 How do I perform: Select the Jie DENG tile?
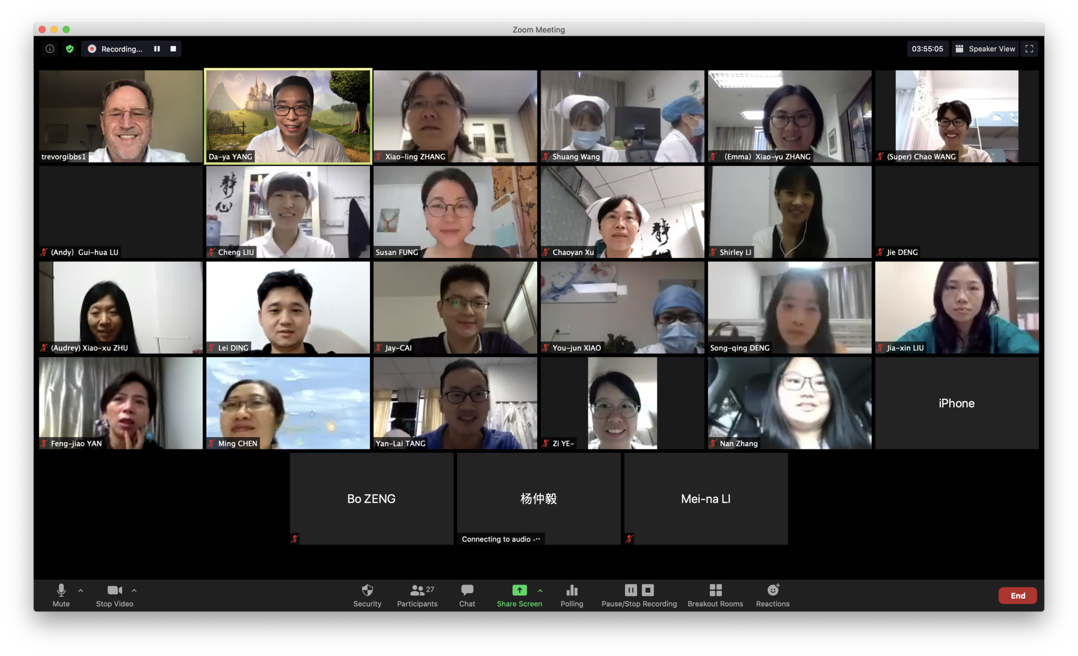(x=957, y=212)
